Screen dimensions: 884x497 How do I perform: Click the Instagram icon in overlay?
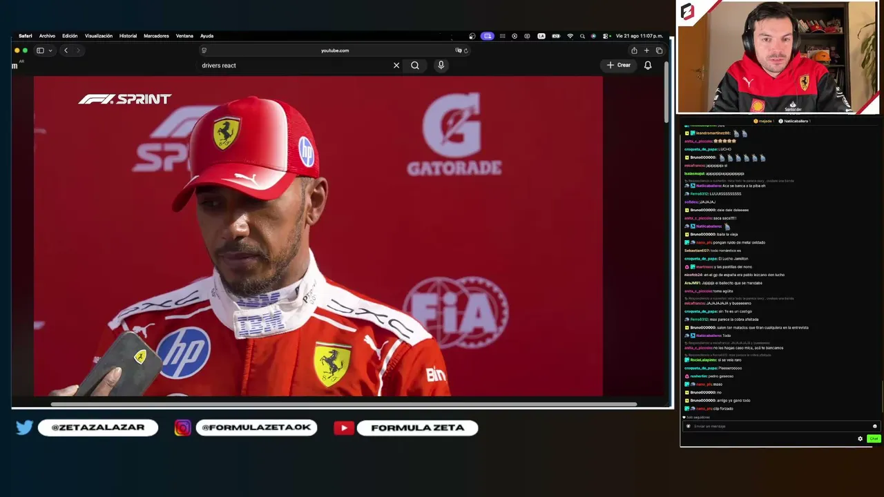point(182,428)
